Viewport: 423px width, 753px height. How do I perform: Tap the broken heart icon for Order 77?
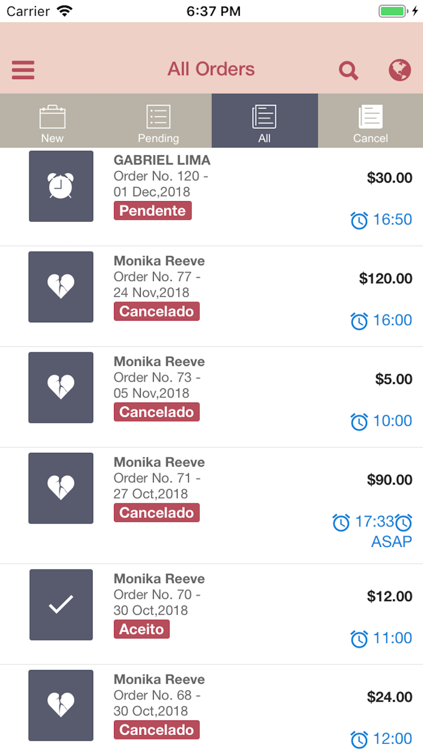coord(61,287)
